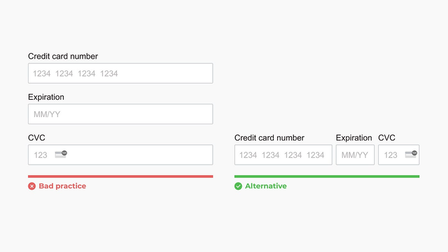Click the Expiration label above the wide field
The image size is (448, 252).
point(46,97)
